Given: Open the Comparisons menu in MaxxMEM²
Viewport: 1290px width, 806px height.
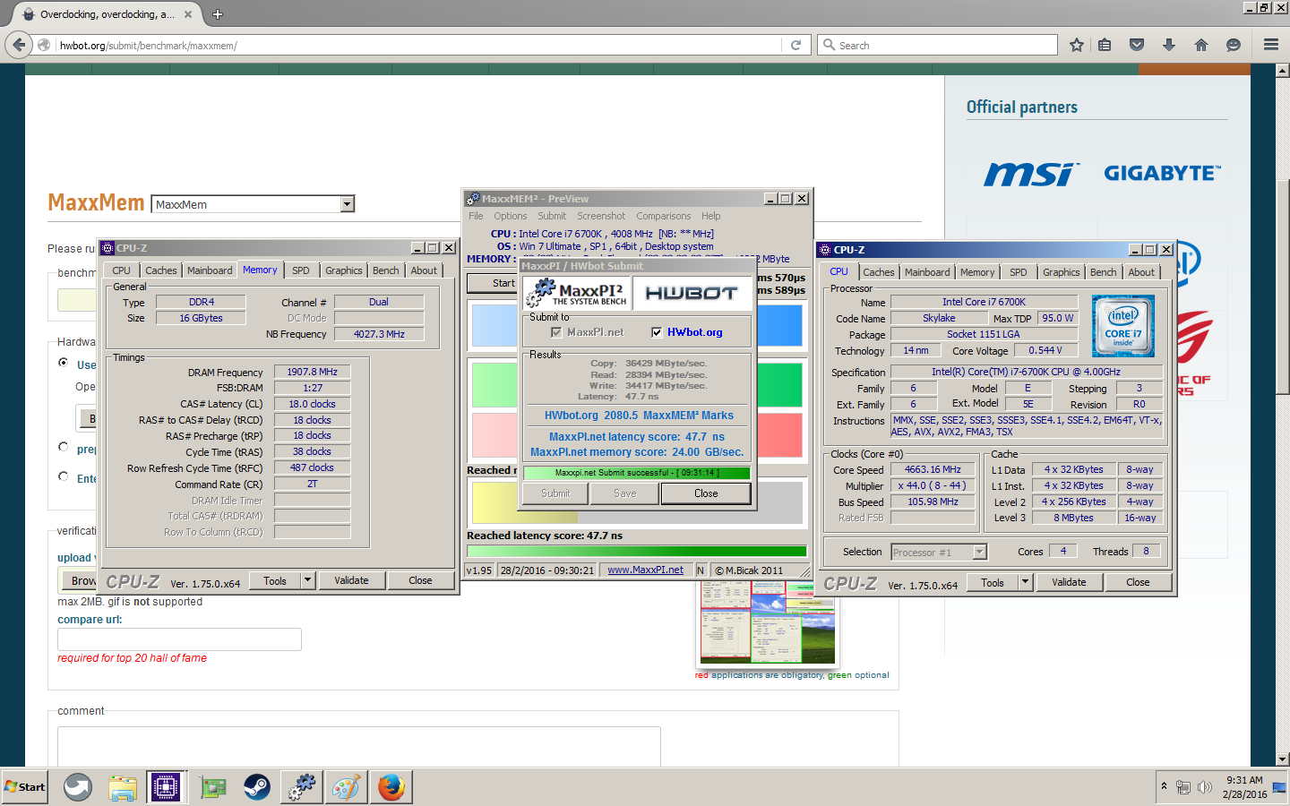Looking at the screenshot, I should pyautogui.click(x=664, y=216).
